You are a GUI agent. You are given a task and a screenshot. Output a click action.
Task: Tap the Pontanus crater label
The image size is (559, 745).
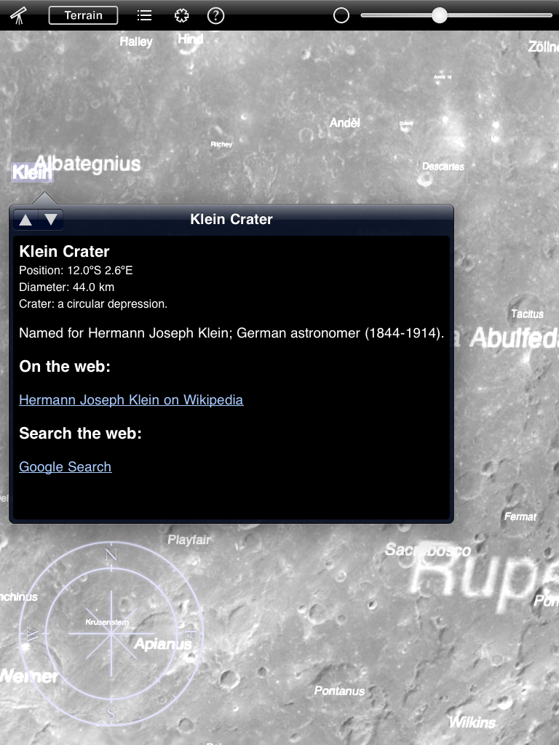click(x=339, y=690)
